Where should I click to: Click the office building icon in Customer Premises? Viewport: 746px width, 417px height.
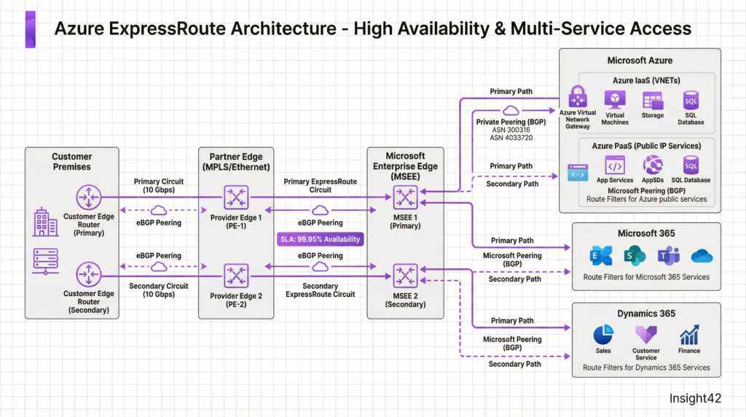click(45, 222)
